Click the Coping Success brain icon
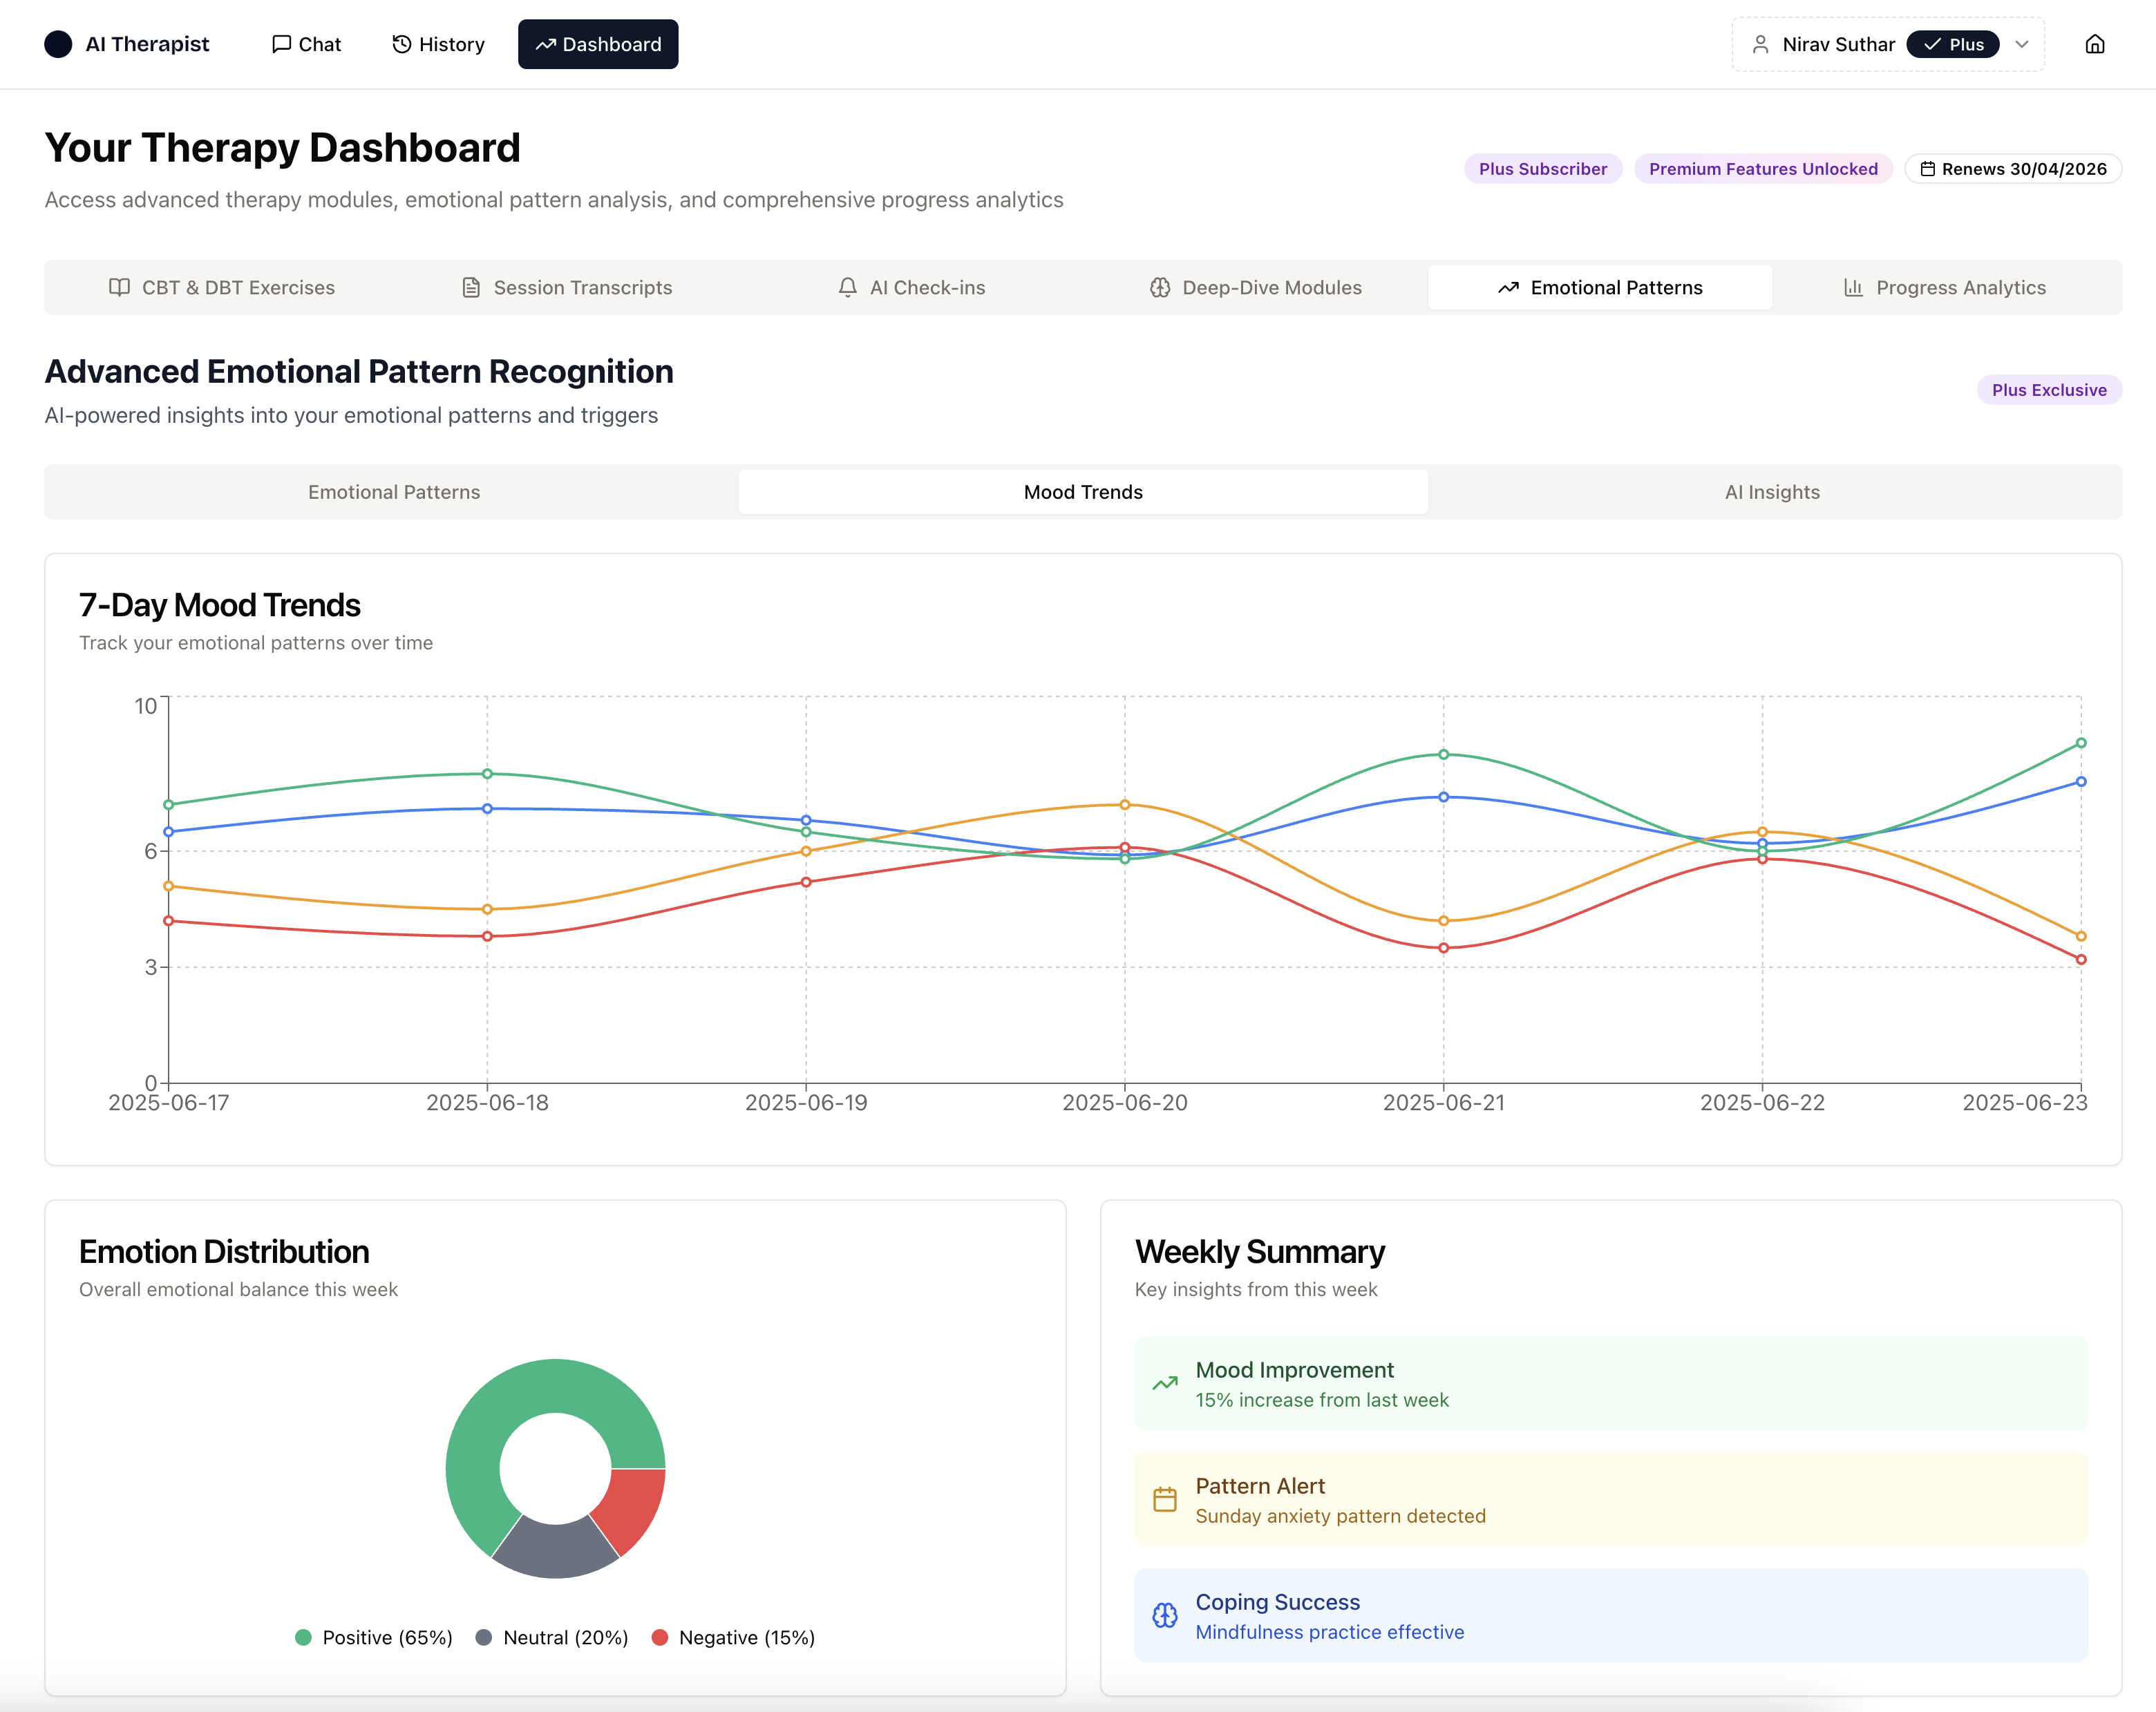 (1164, 1616)
